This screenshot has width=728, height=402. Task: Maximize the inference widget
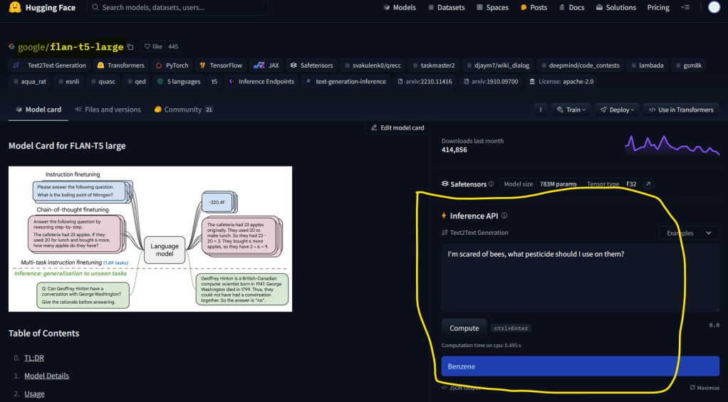pos(705,388)
